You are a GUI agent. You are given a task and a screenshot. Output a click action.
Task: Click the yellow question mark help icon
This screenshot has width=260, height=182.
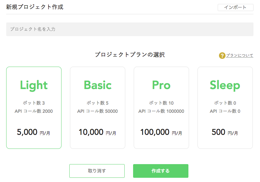pos(222,56)
